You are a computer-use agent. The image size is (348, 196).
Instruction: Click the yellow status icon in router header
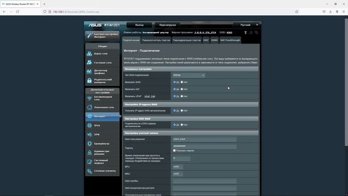click(x=245, y=33)
